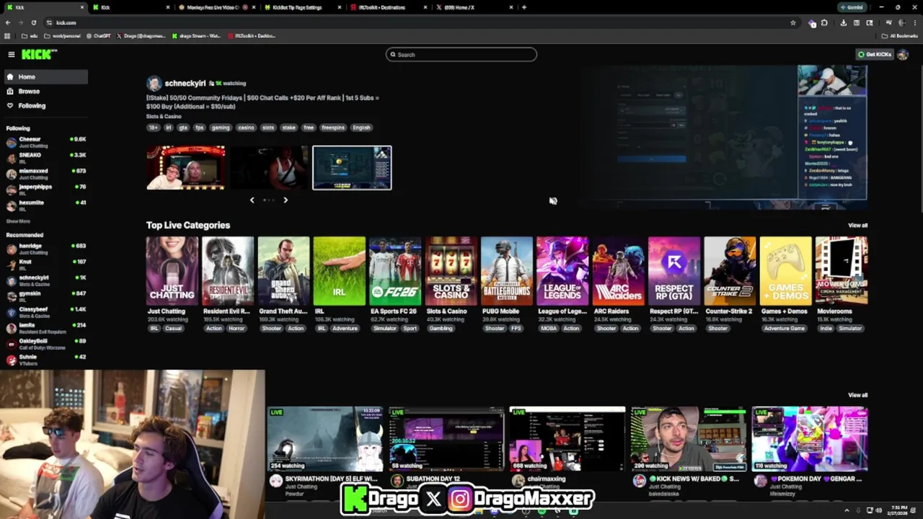The height and width of the screenshot is (519, 923).
Task: Open OakleyBoiii recommended channel
Action: [x=45, y=344]
